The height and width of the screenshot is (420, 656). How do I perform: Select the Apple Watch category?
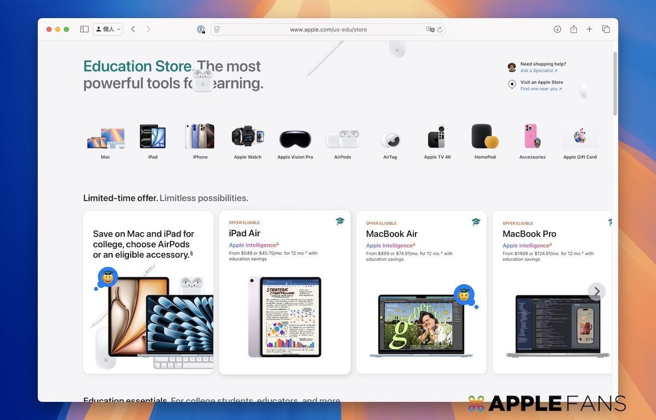[248, 142]
